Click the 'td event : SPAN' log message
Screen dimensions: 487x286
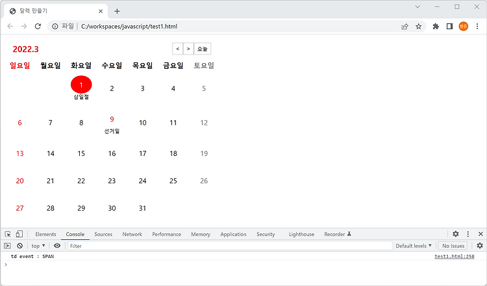(32, 257)
